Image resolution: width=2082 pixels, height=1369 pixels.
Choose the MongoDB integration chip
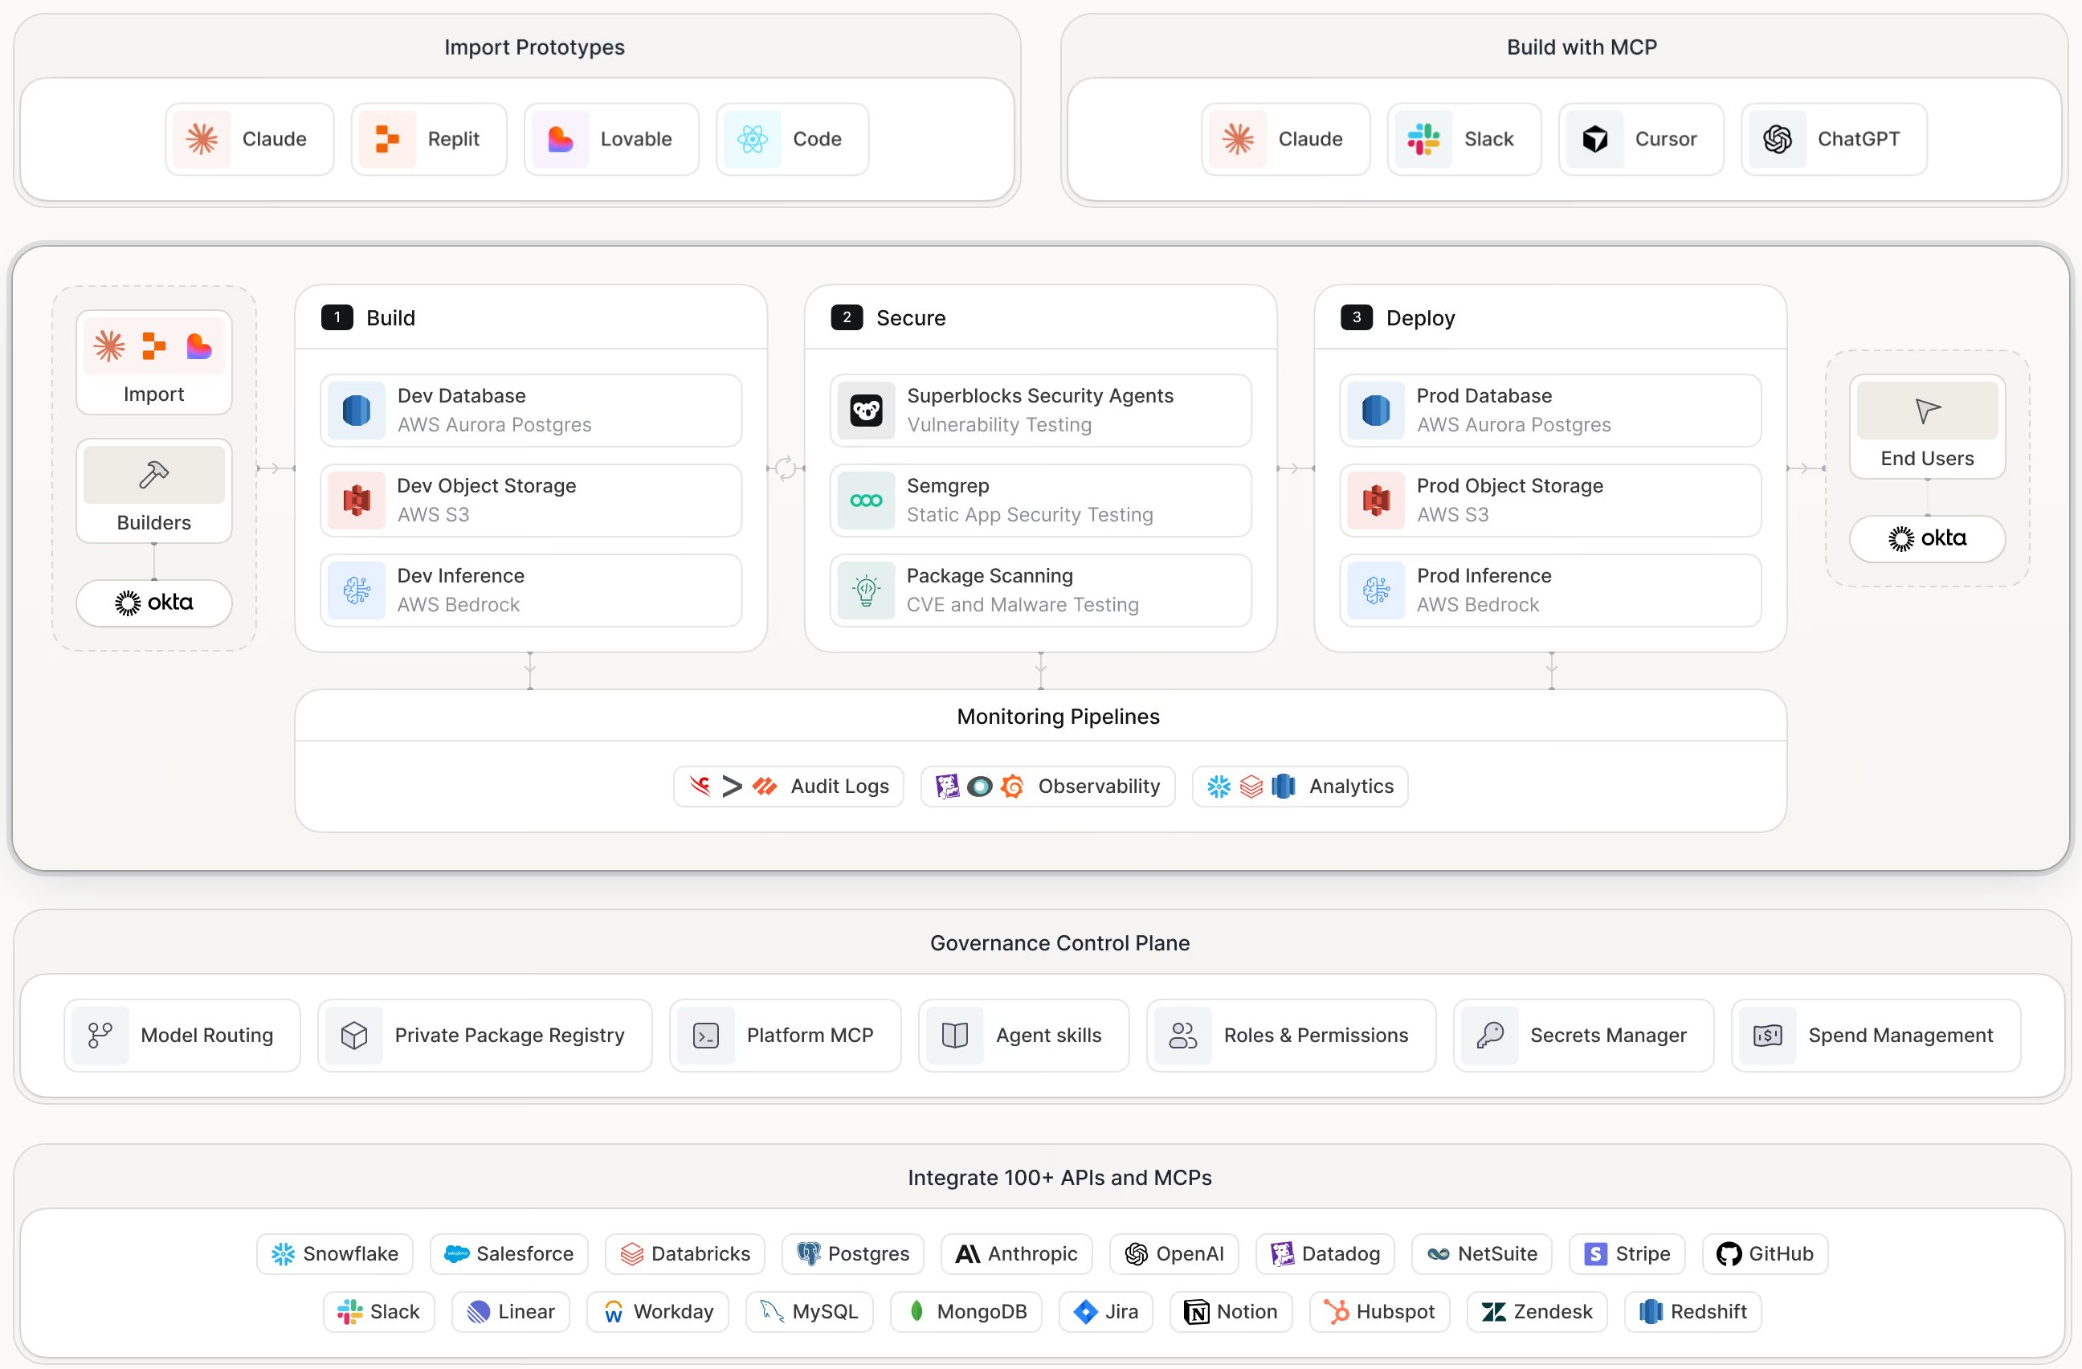coord(965,1312)
